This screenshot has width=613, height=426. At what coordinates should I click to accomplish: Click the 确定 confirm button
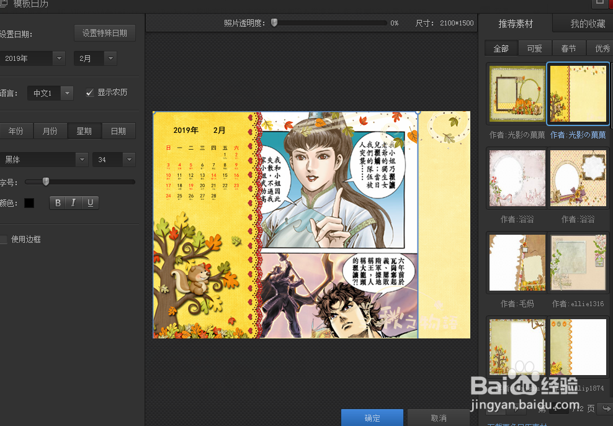[372, 418]
